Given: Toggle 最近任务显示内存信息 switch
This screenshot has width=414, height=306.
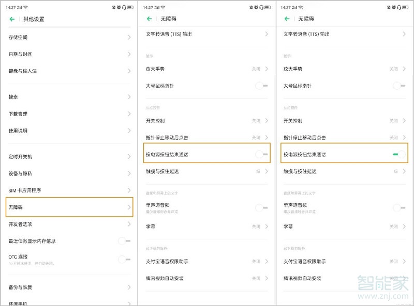Looking at the screenshot, I should [x=124, y=241].
